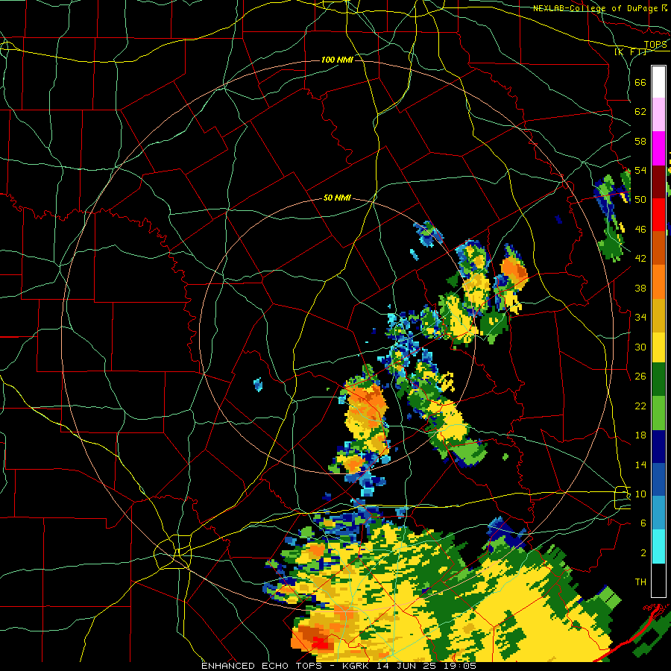The image size is (671, 671).
Task: Select the bright red legend swatch
Action: click(x=658, y=215)
